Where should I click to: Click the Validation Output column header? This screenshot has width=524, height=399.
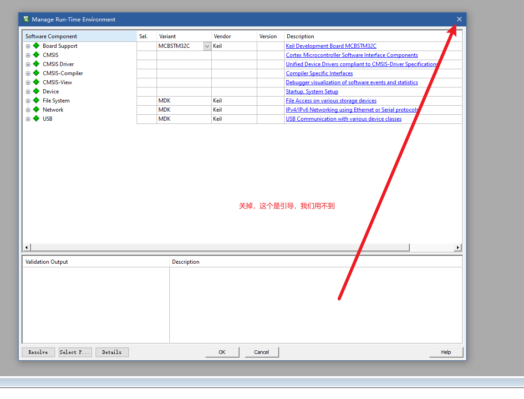click(96, 262)
